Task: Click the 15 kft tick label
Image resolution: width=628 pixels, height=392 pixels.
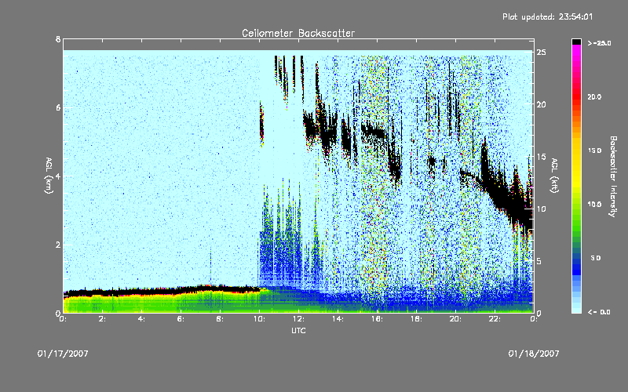Action: pyautogui.click(x=541, y=157)
